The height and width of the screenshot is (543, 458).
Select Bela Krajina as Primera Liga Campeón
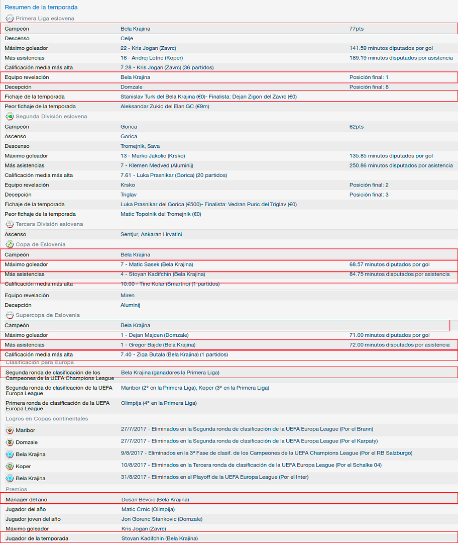click(x=135, y=29)
